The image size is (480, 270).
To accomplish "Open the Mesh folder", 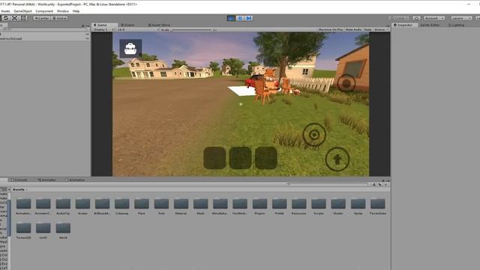I will 200,206.
